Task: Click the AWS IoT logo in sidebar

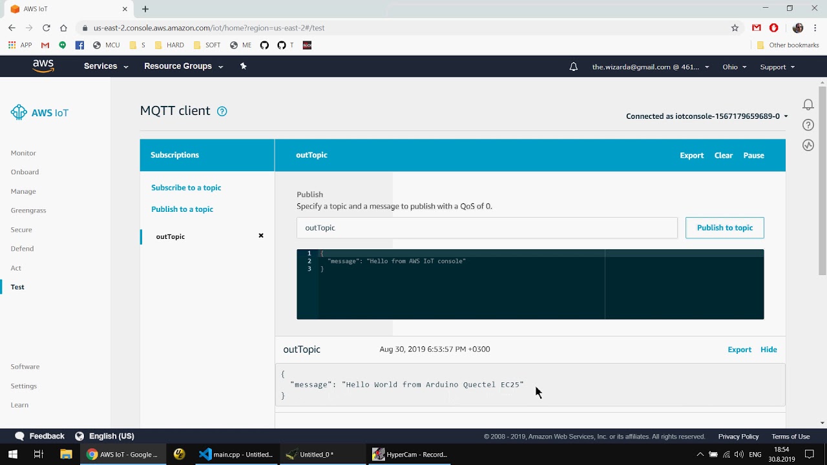Action: coord(39,112)
